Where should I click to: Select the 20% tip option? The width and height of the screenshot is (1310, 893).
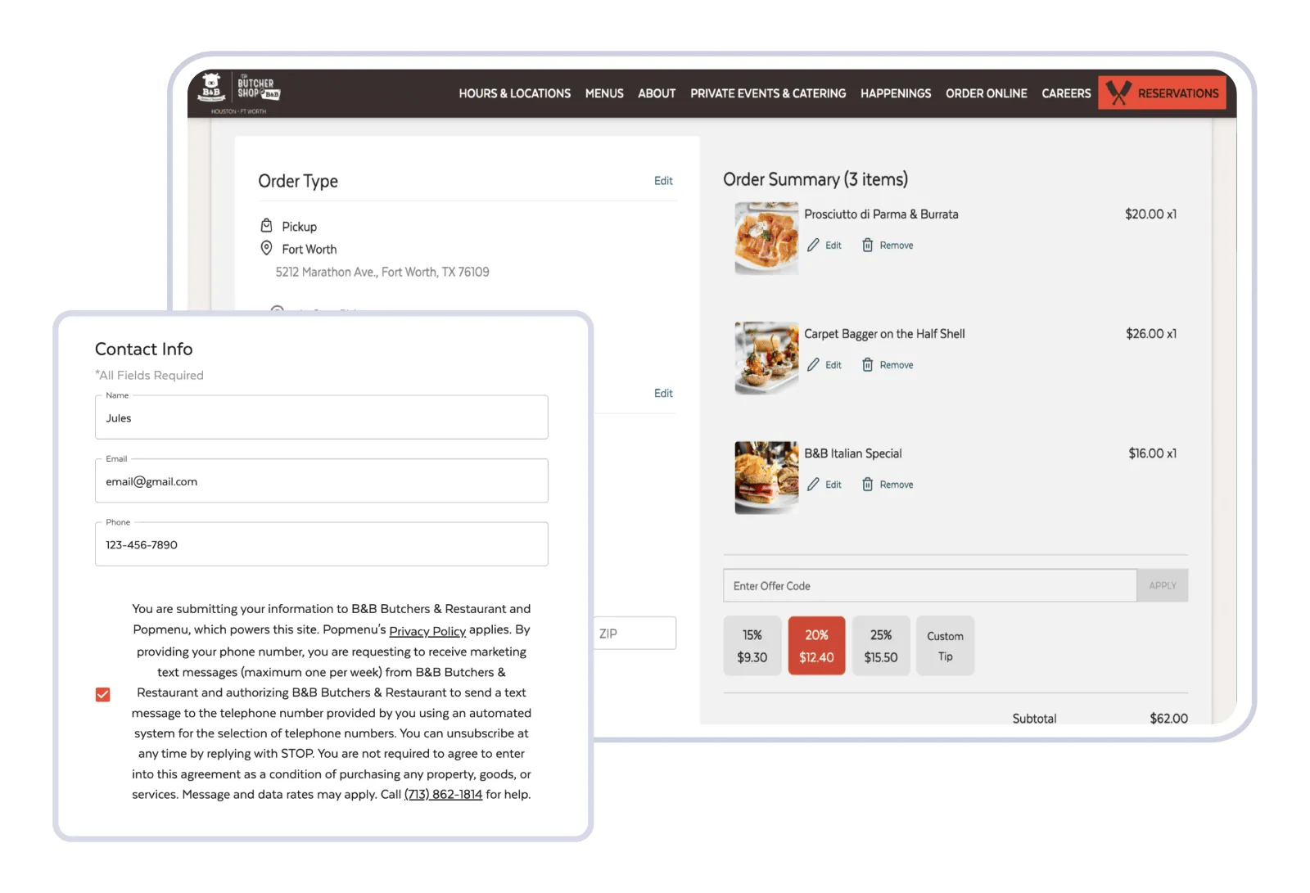pos(816,646)
